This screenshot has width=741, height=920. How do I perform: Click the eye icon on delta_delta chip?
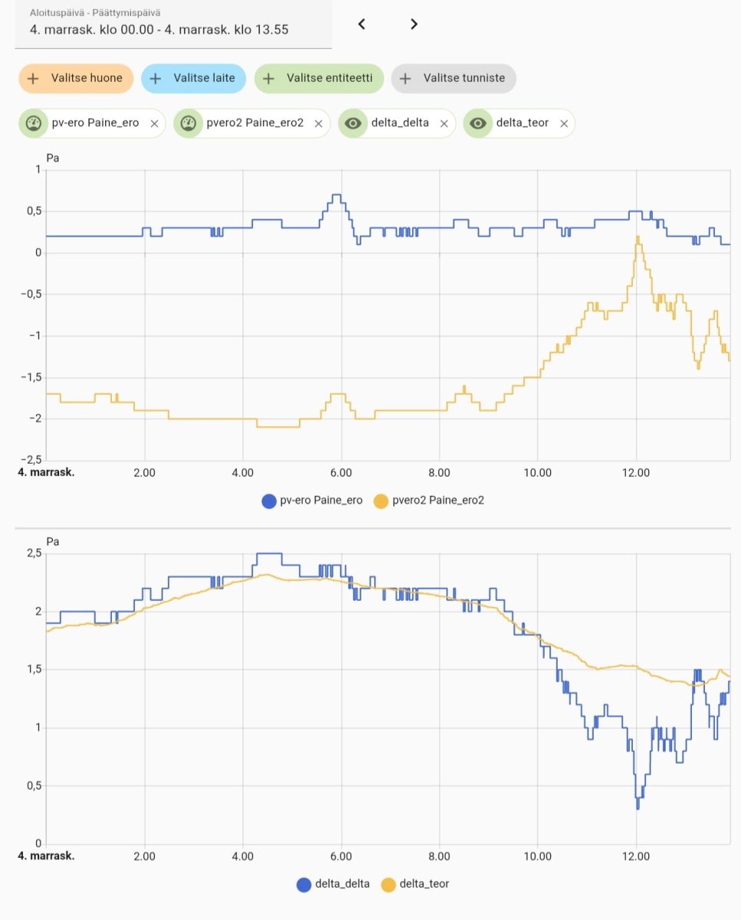pos(352,123)
